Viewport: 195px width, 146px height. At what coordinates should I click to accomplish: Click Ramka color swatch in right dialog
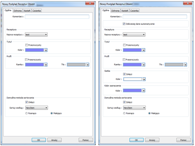coord(132,65)
